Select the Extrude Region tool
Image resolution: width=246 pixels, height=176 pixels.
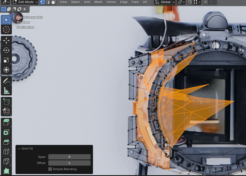tap(6, 122)
